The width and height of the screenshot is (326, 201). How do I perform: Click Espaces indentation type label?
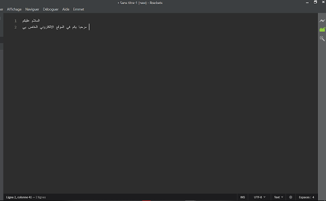point(305,197)
